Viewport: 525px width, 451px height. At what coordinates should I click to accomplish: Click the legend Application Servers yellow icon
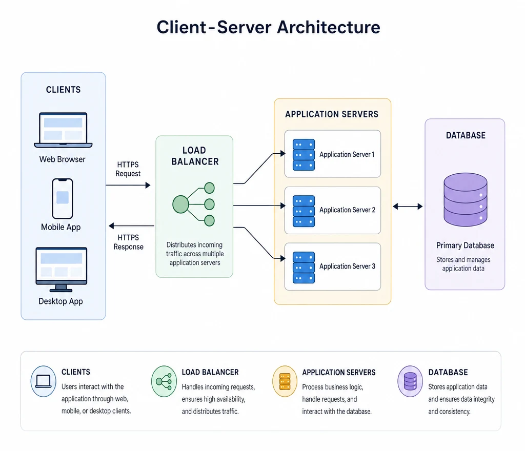285,381
